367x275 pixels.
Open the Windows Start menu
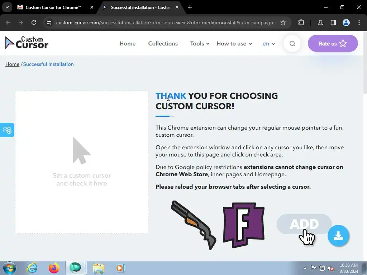point(9,268)
